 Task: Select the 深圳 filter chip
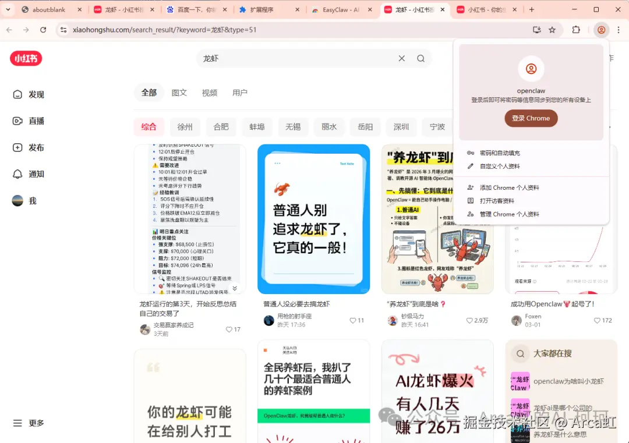(401, 127)
